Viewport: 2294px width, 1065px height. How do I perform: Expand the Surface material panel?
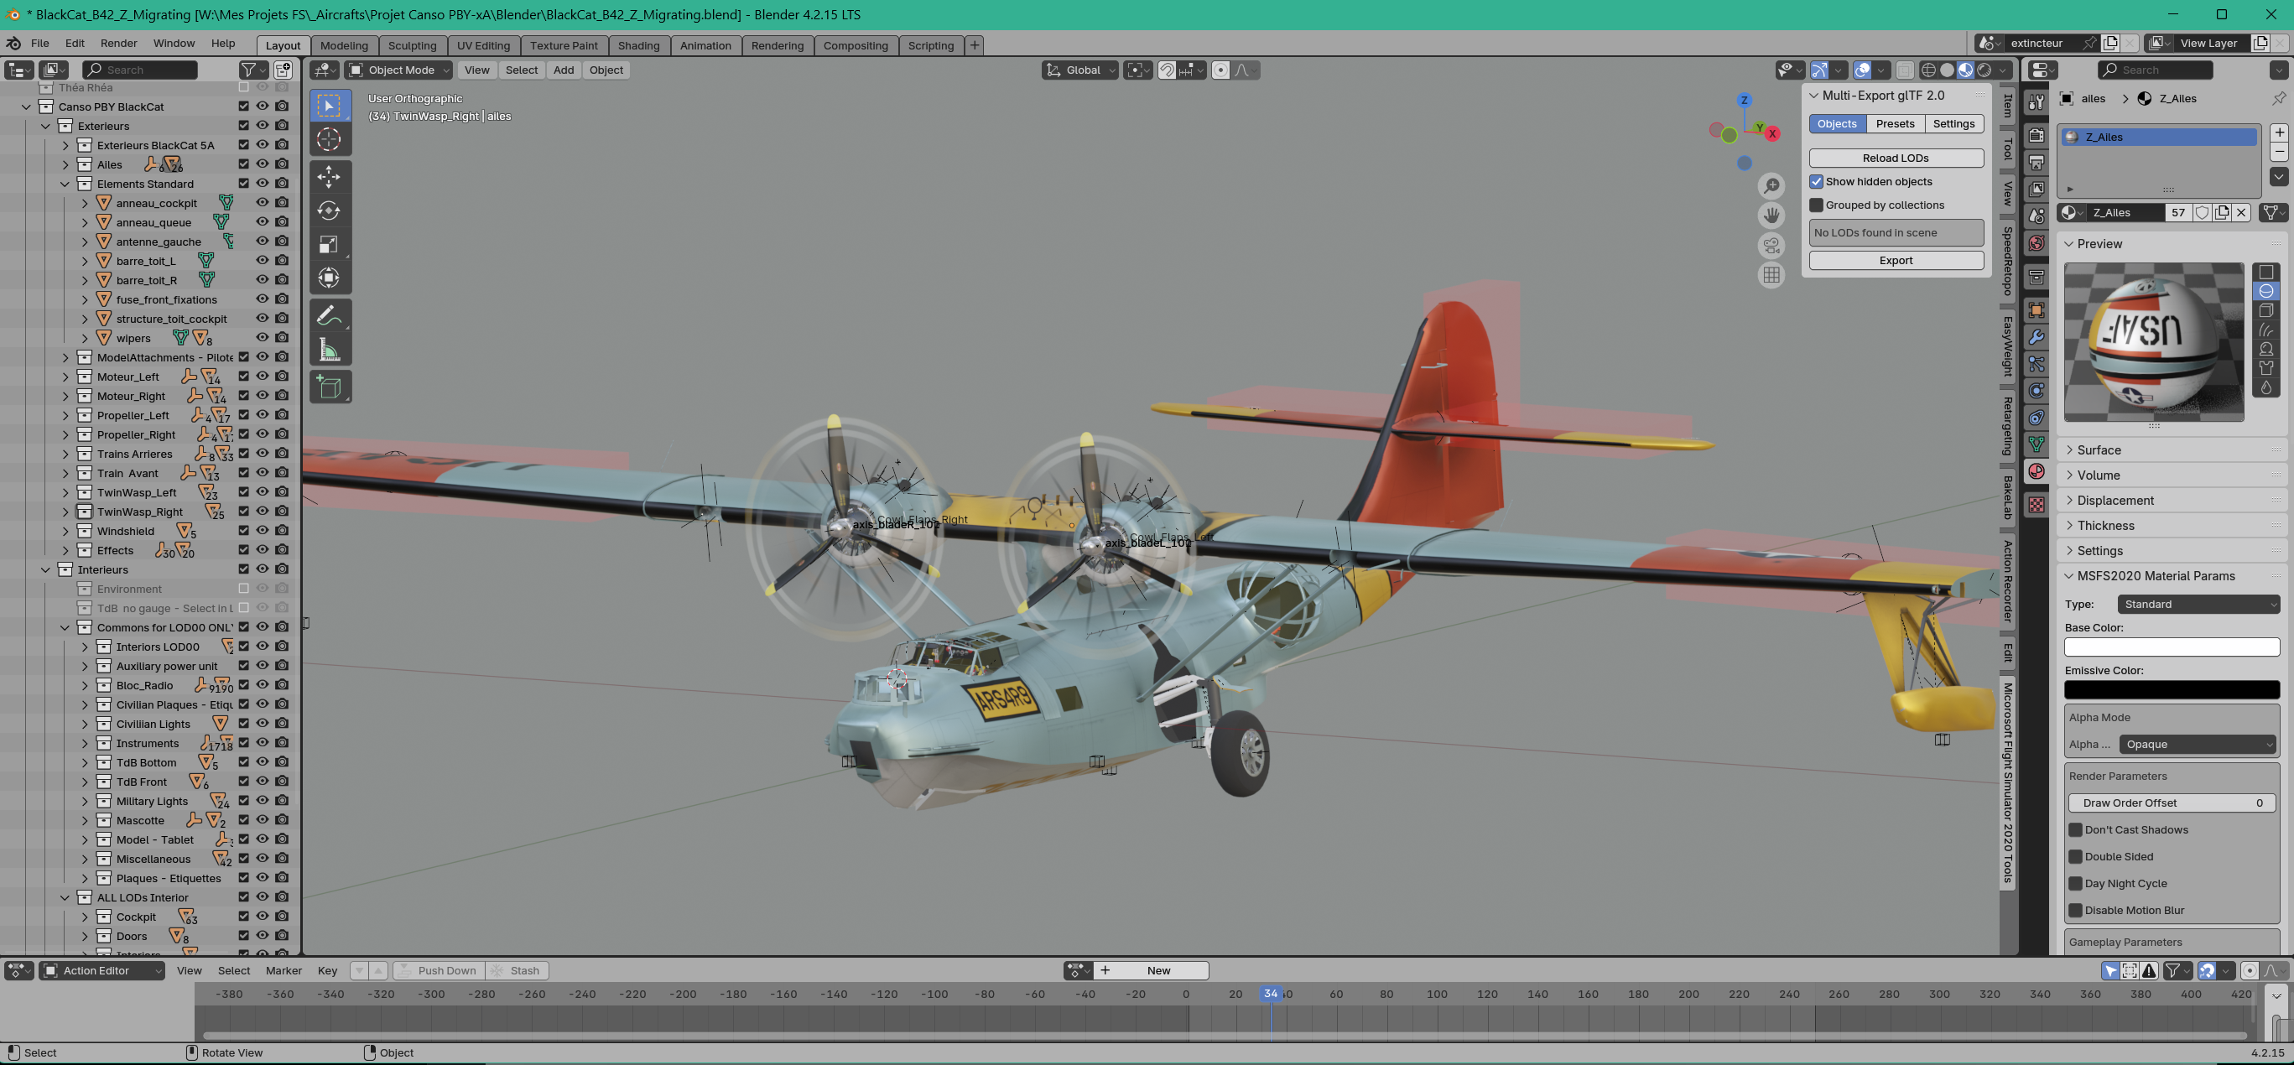coord(2099,449)
